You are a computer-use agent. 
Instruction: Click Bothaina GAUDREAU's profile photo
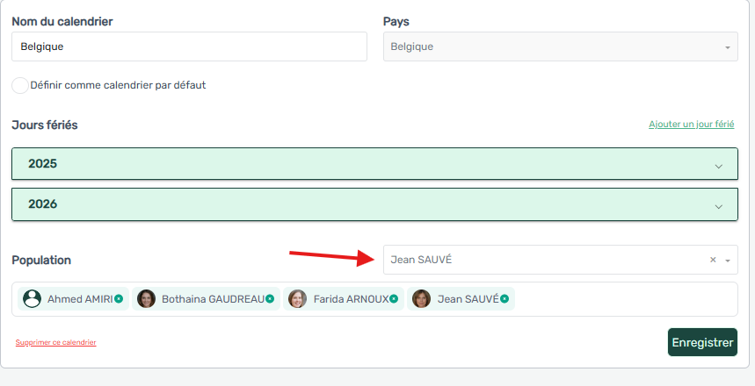147,298
